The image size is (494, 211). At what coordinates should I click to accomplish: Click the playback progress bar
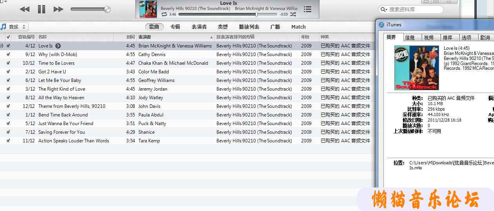click(228, 15)
